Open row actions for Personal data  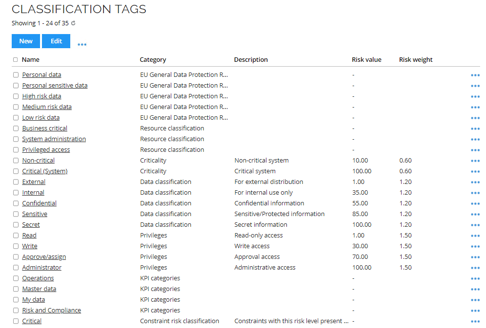click(475, 75)
